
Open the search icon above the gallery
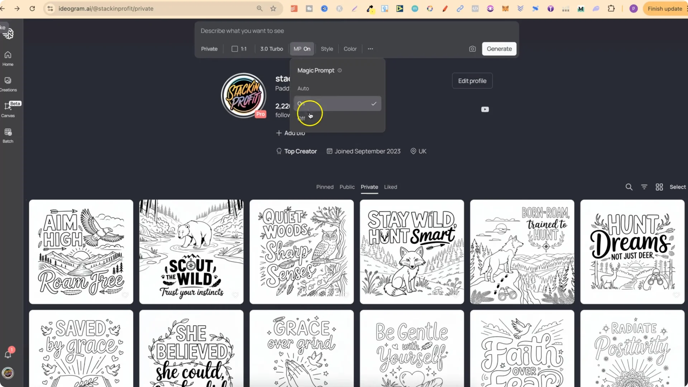[x=629, y=187]
